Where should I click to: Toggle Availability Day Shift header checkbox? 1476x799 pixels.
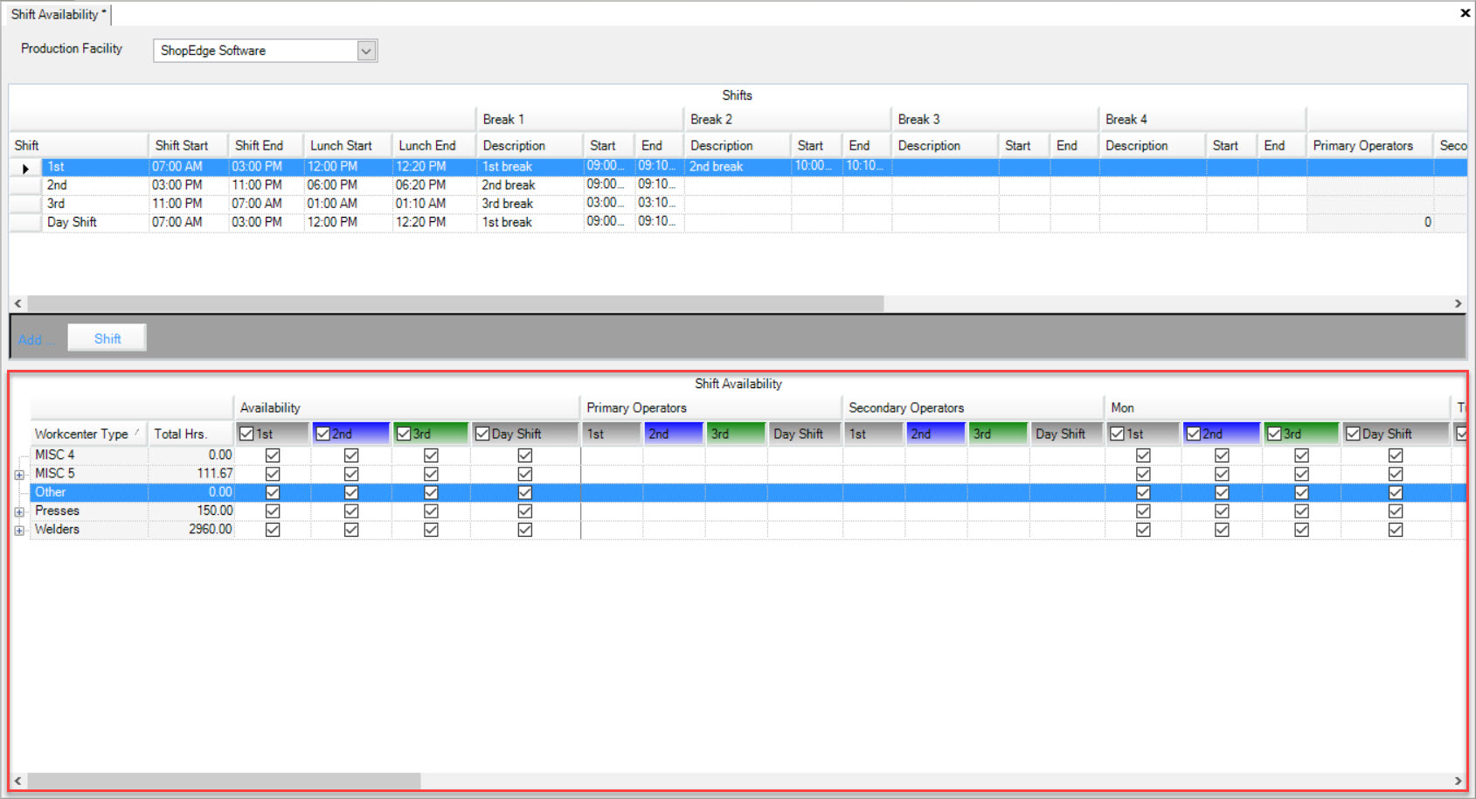click(x=482, y=434)
